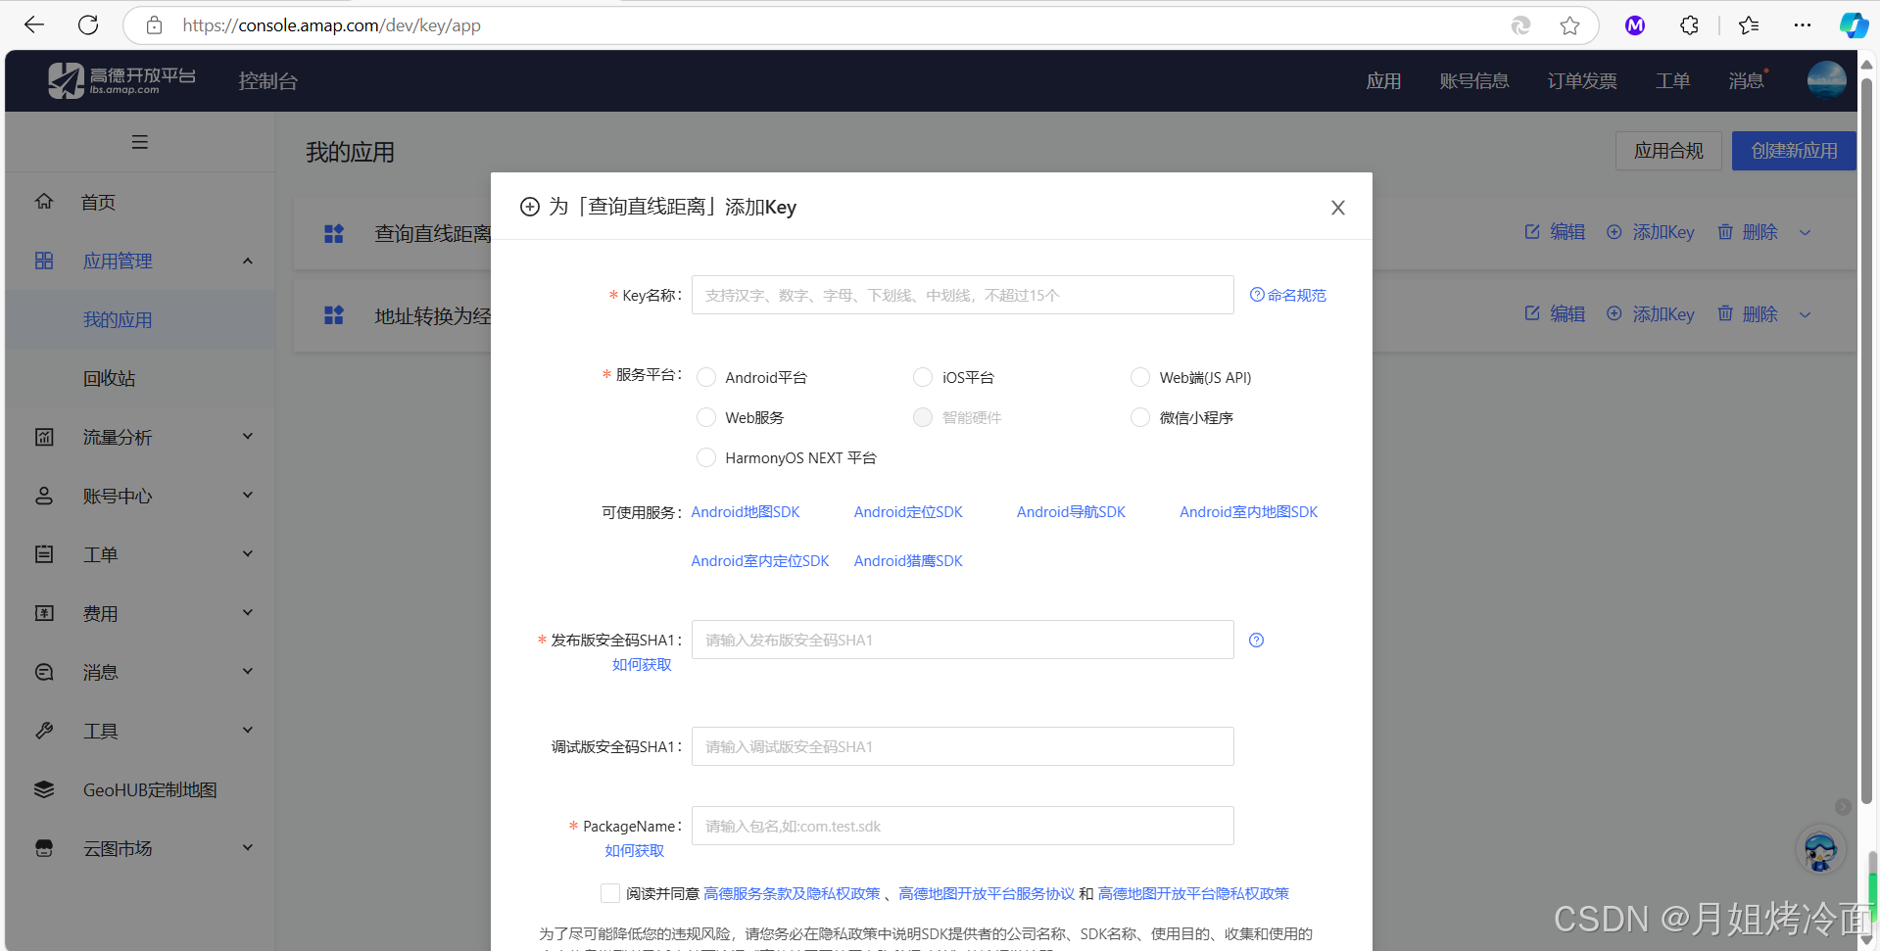Select the Web端(JS API) platform option
Image resolution: width=1880 pixels, height=951 pixels.
pyautogui.click(x=1139, y=376)
